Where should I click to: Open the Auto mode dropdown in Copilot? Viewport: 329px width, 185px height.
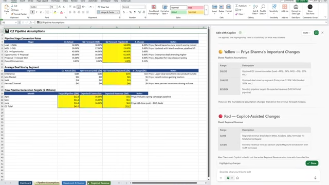pyautogui.click(x=306, y=33)
